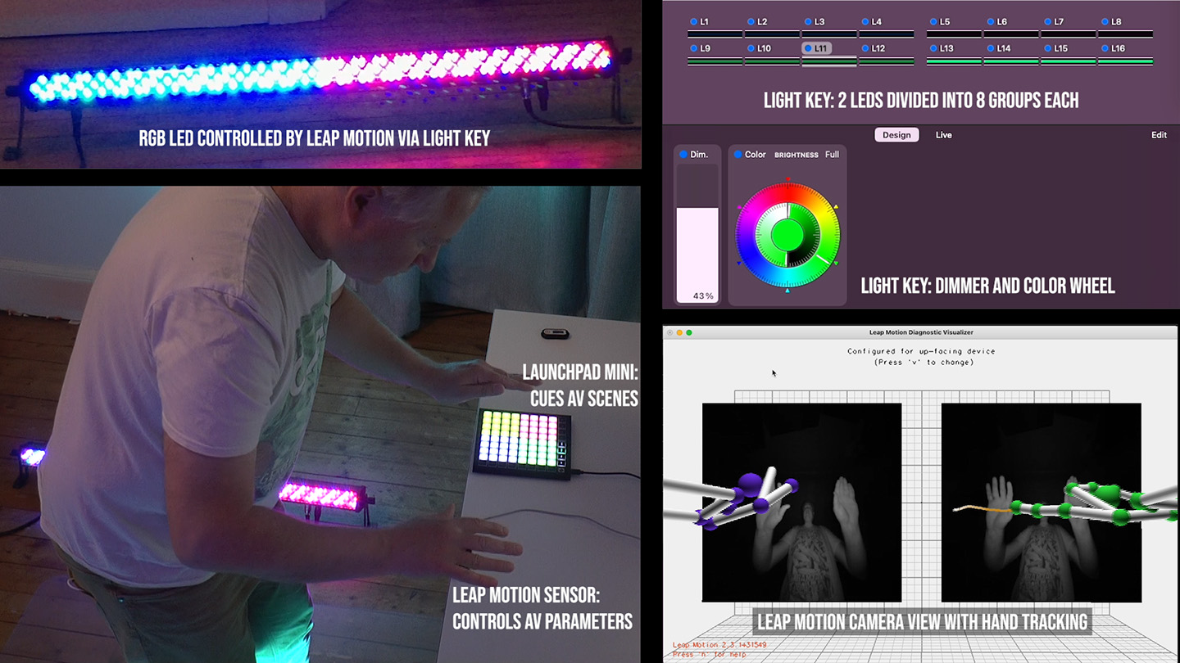Click the dimmer bar showing 43%
The height and width of the screenshot is (663, 1180).
pos(697,254)
